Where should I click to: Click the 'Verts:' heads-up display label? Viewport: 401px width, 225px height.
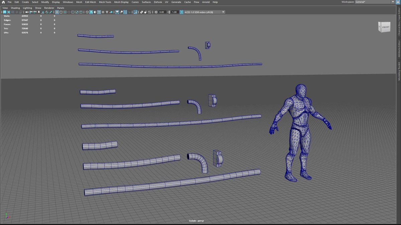tap(7, 16)
